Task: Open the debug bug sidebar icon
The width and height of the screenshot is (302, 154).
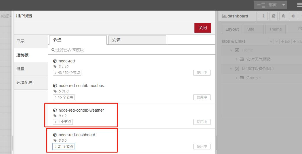Action: pyautogui.click(x=283, y=16)
